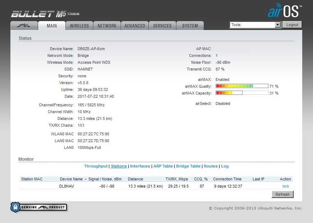The height and width of the screenshot is (223, 313).
Task: Click the airMAX Capacity bar
Action: pyautogui.click(x=242, y=93)
